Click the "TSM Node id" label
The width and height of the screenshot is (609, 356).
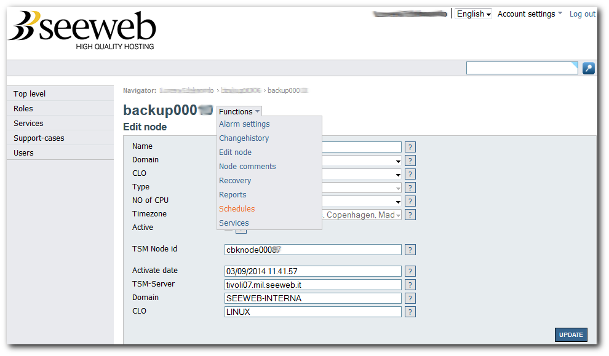click(154, 249)
